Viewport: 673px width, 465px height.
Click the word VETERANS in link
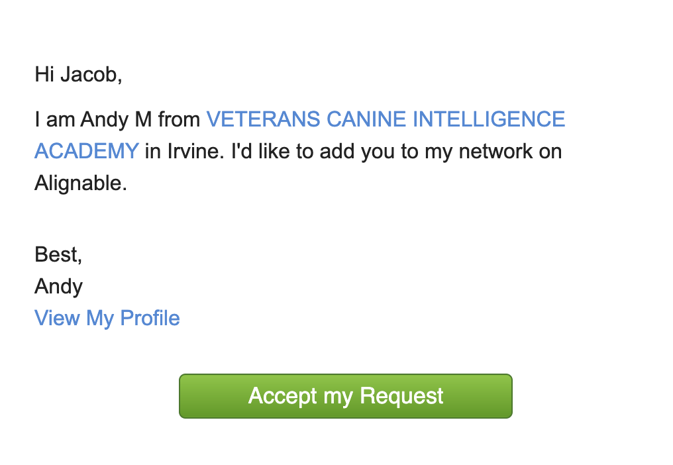pyautogui.click(x=263, y=119)
